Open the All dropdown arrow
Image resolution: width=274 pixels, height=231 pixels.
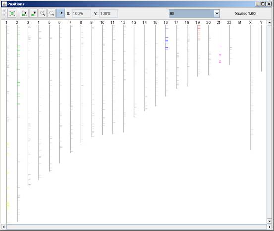pos(217,14)
